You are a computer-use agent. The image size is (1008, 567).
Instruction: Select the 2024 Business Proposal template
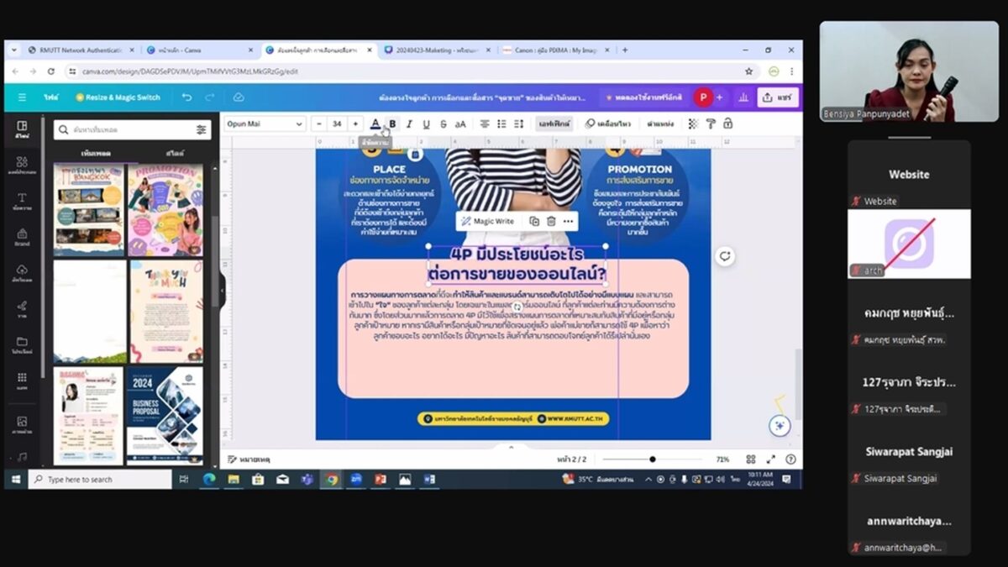click(165, 416)
